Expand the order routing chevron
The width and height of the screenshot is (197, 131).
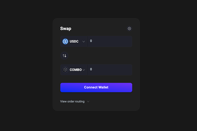(88, 102)
